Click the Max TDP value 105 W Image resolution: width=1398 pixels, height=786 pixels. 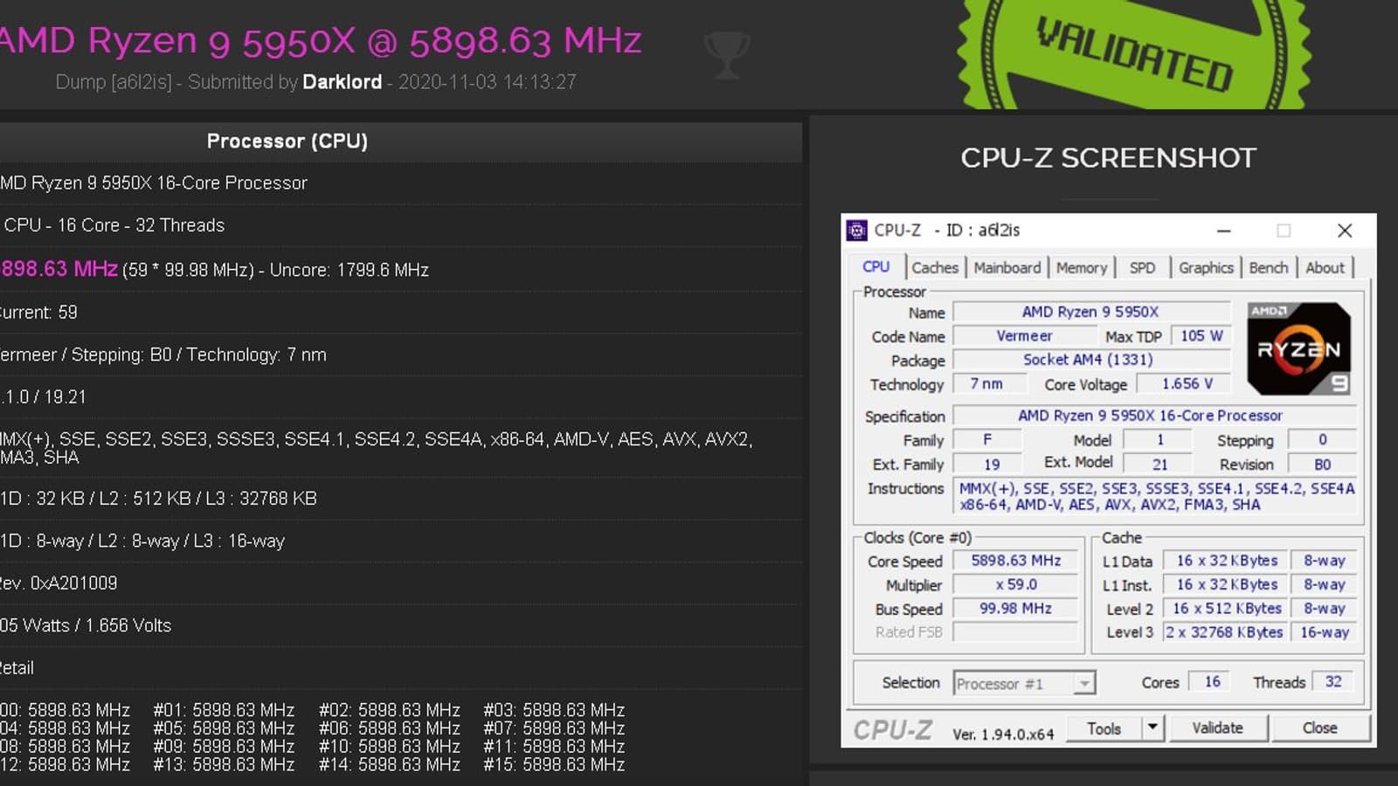coord(1201,336)
